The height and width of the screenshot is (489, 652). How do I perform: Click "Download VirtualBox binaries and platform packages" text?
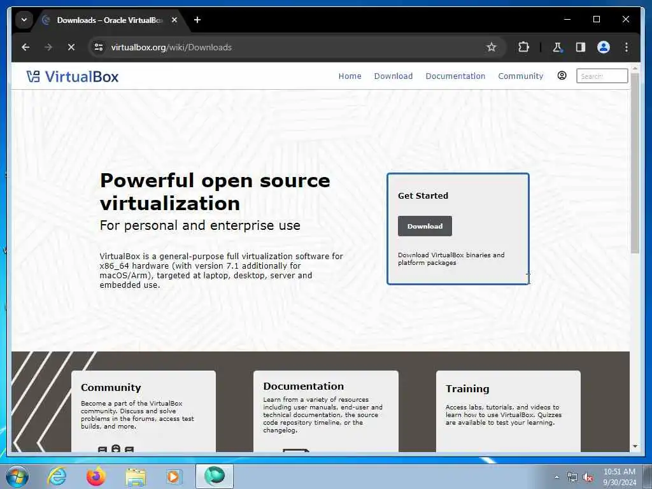tap(451, 259)
